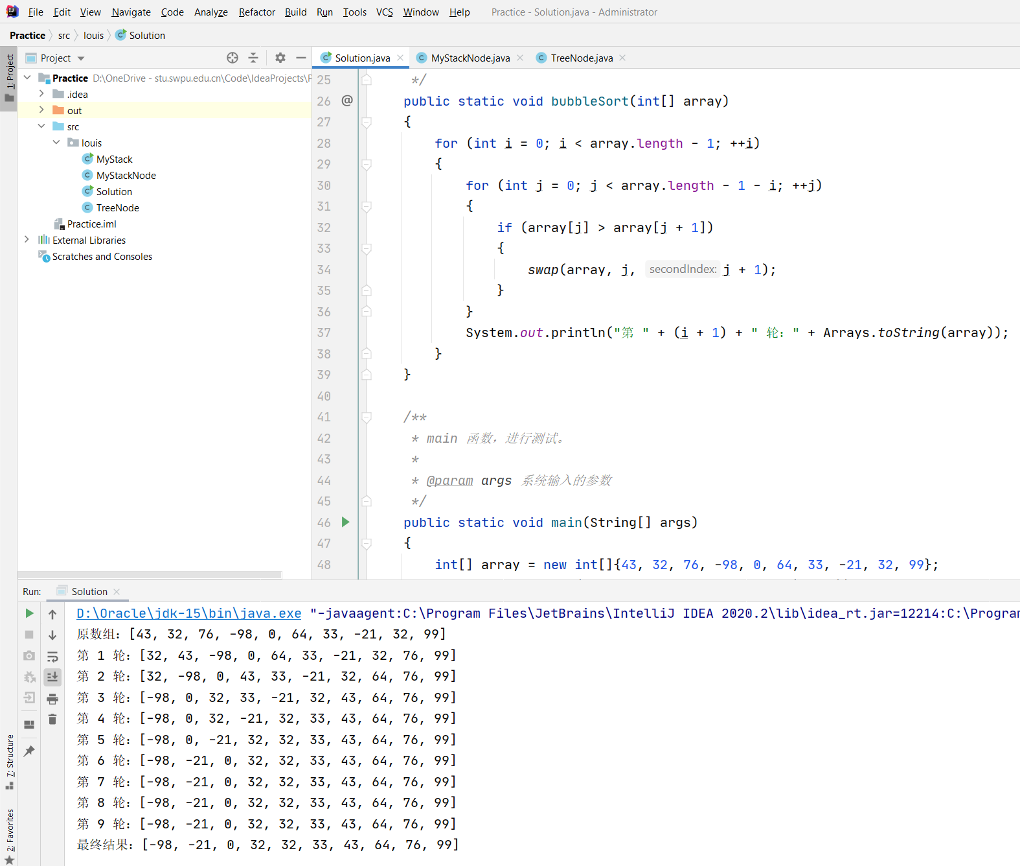1020x866 pixels.
Task: Click the Exit/restore layout icon in Run panel
Action: pos(29,697)
